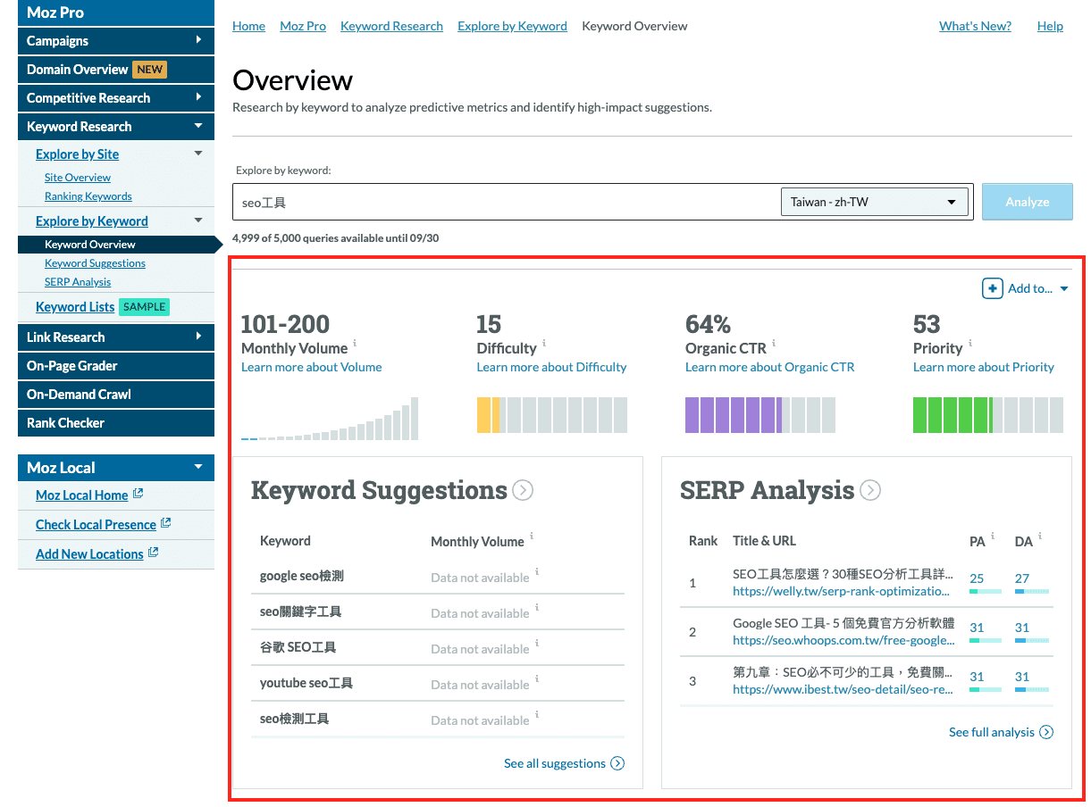Click the info icon beside Organic CTR
The image size is (1091, 807).
coord(774,343)
